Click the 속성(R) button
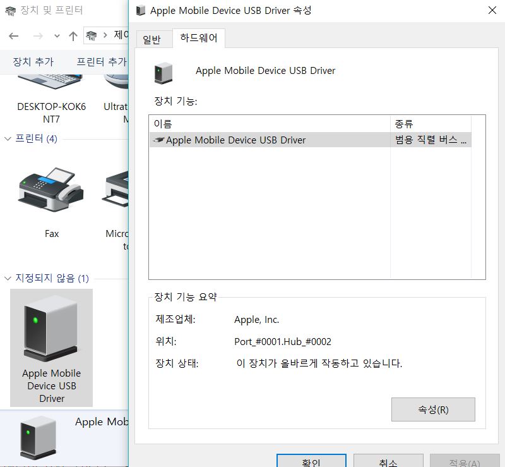Screen dimensions: 505x467 433,409
